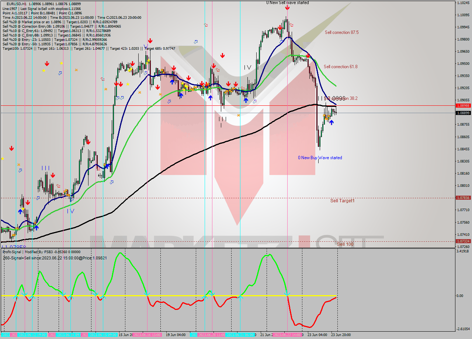Image resolution: width=472 pixels, height=339 pixels.
Task: Click the 3.41918 indicator scale value
Action: [x=463, y=251]
